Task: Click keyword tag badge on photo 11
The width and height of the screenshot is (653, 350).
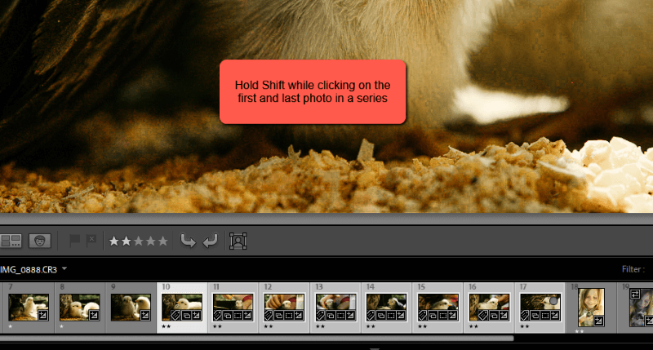Action: coord(217,316)
